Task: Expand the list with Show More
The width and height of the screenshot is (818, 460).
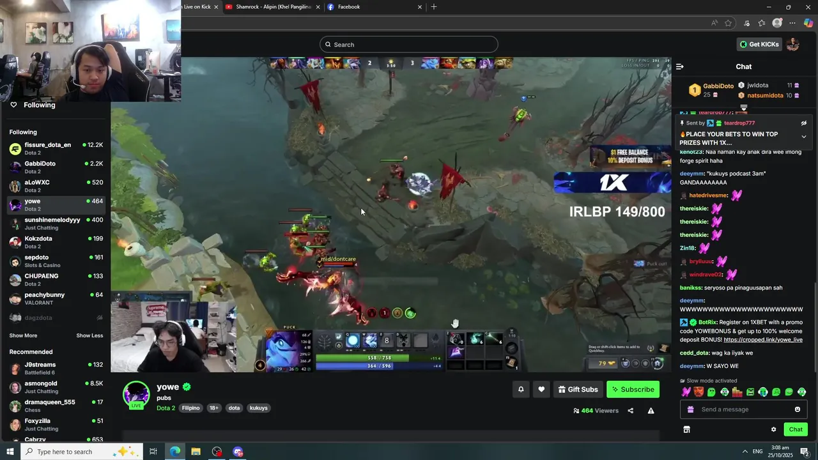Action: 23,335
